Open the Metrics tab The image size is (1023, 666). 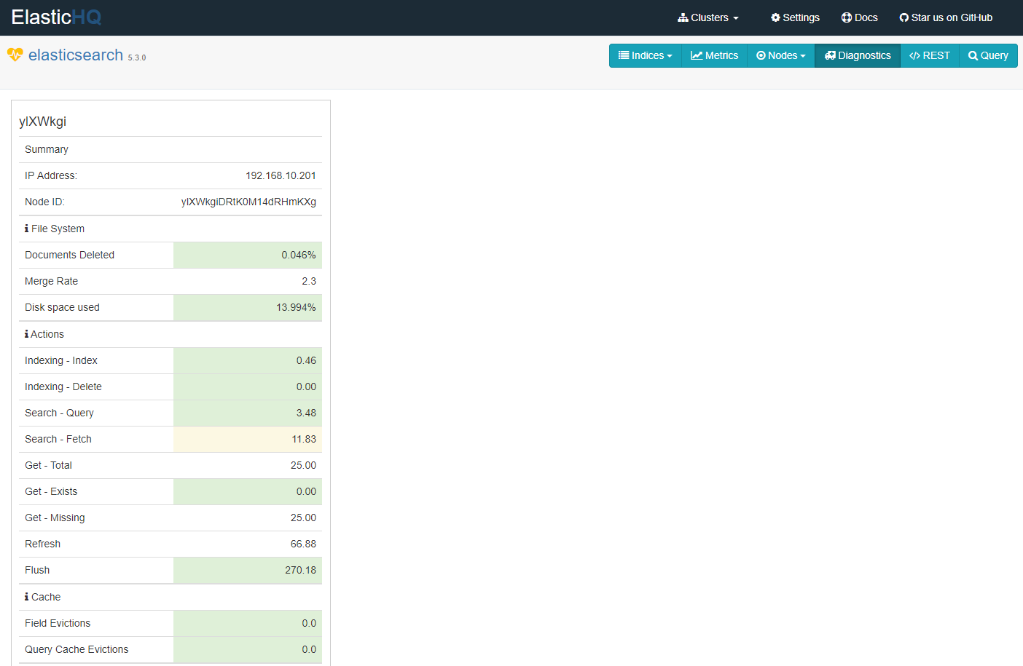[x=714, y=55]
